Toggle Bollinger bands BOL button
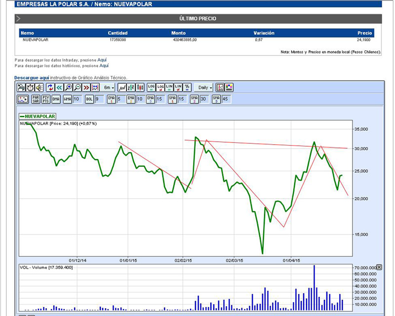 89,99
